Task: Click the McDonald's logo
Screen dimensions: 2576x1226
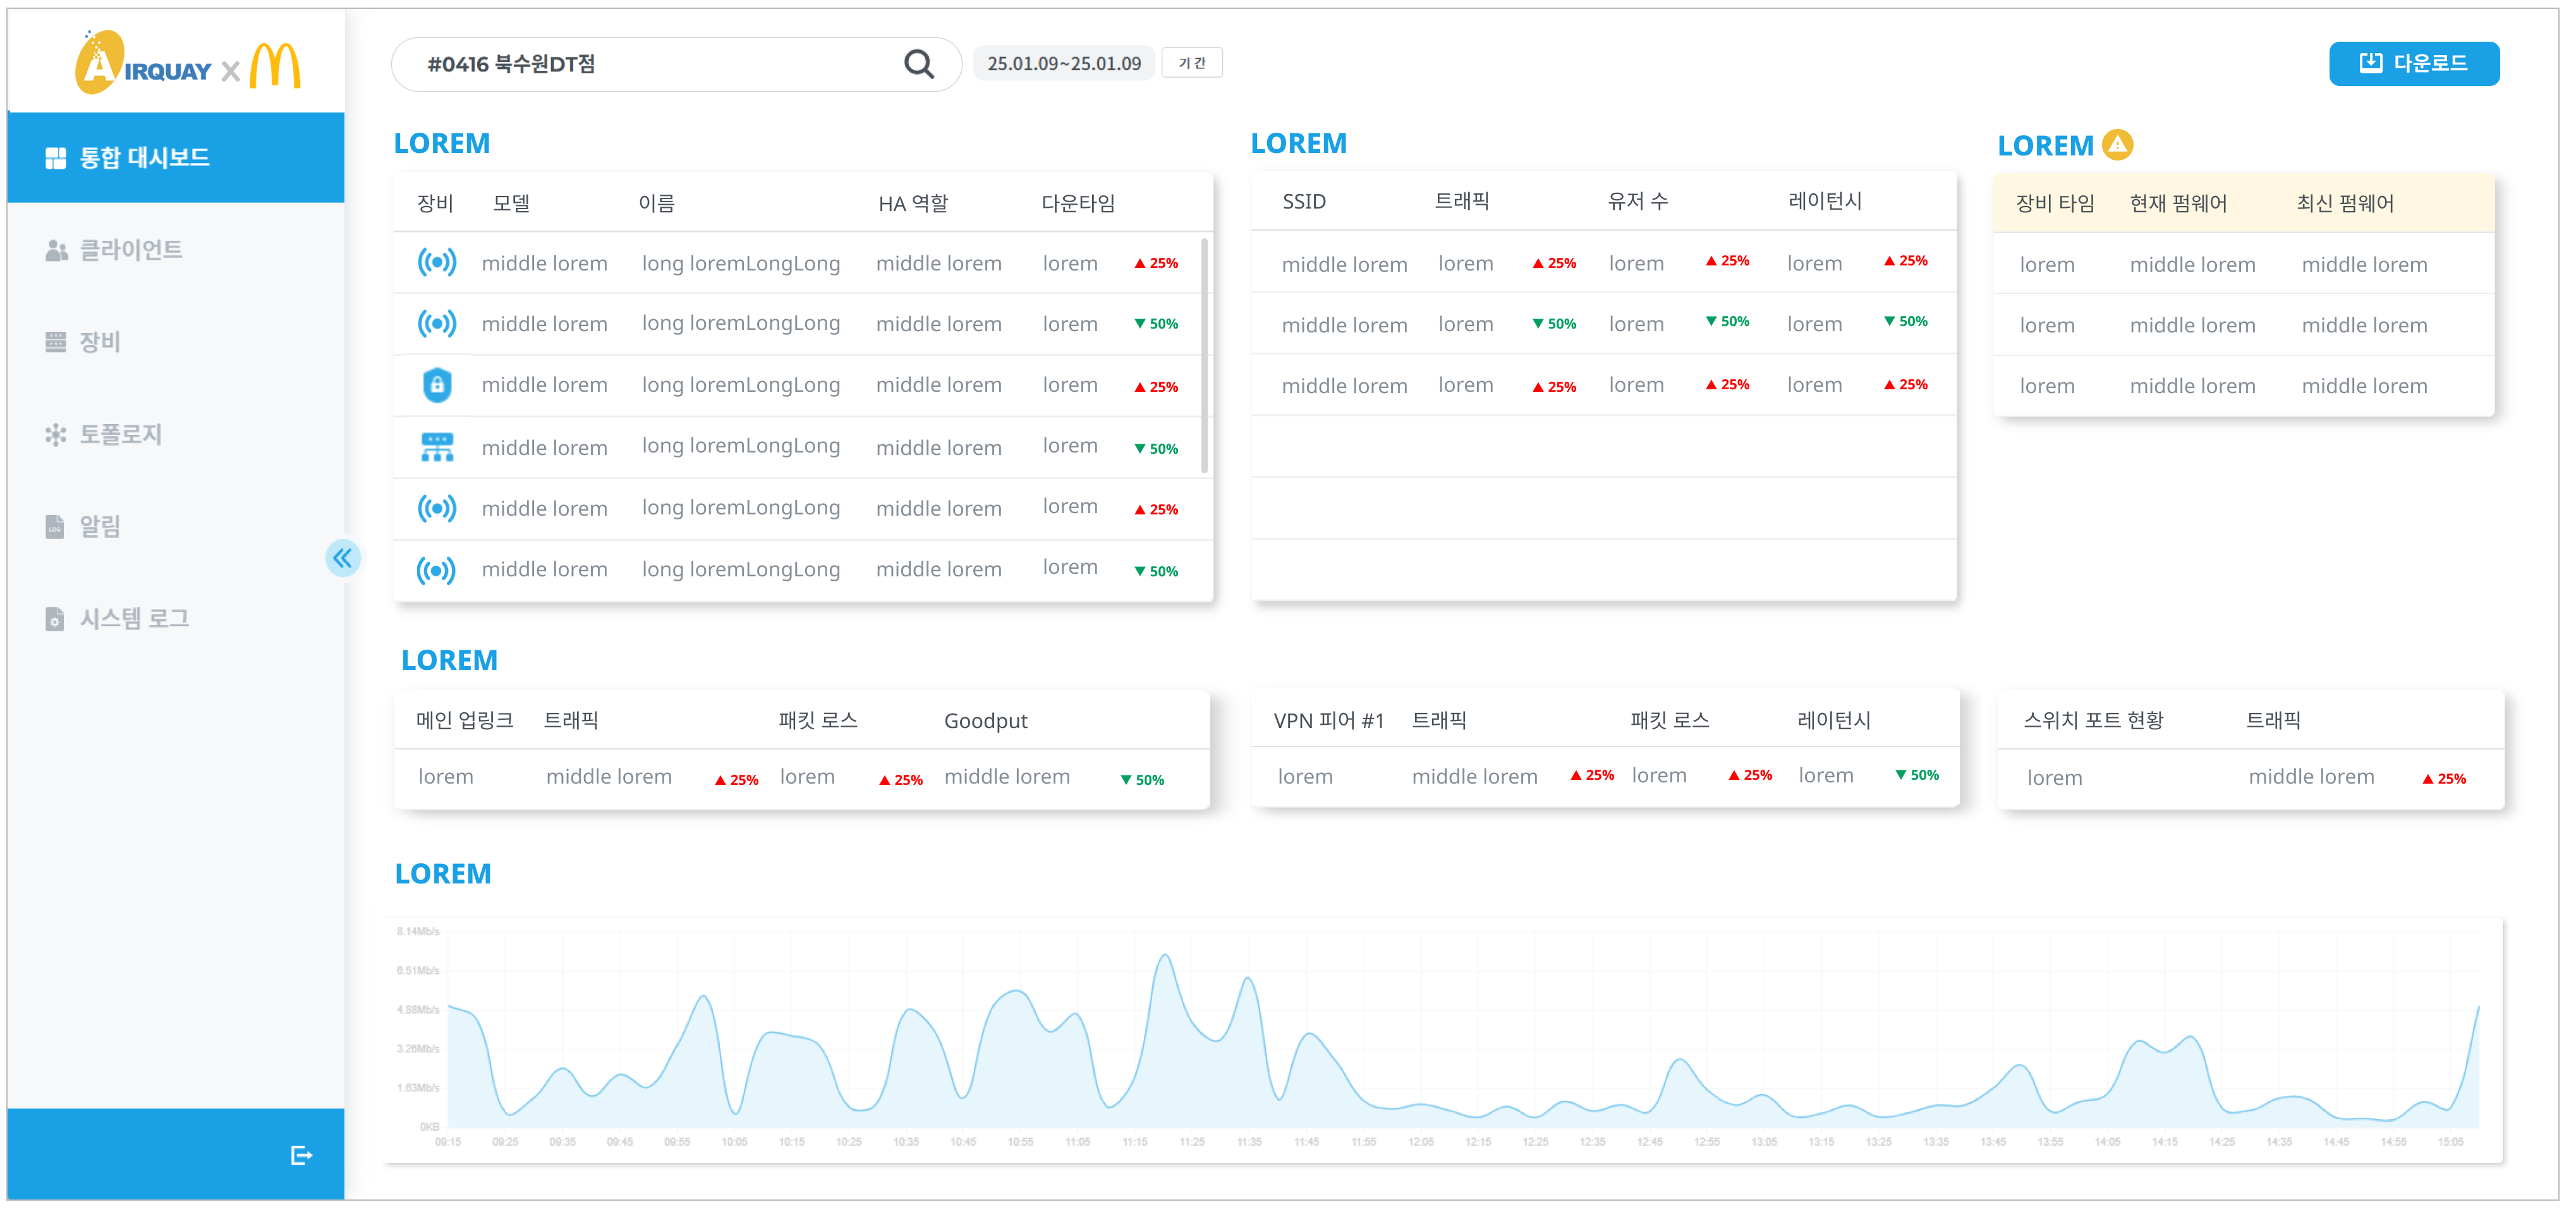Action: point(275,66)
